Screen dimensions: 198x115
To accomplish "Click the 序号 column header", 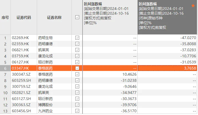I will pos(5,17).
